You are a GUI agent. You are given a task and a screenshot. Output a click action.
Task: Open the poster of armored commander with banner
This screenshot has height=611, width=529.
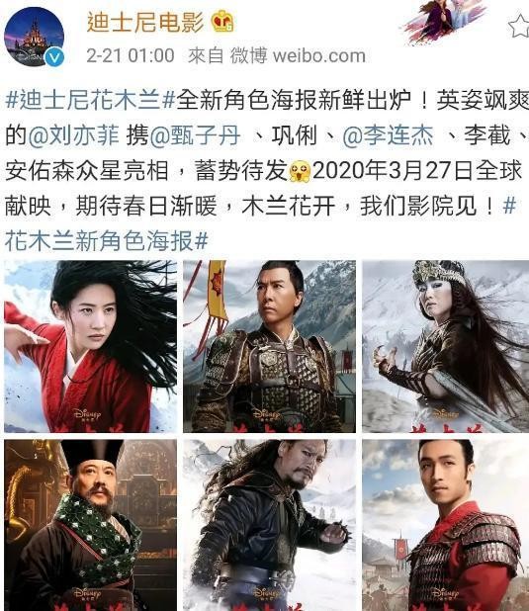[x=269, y=346]
